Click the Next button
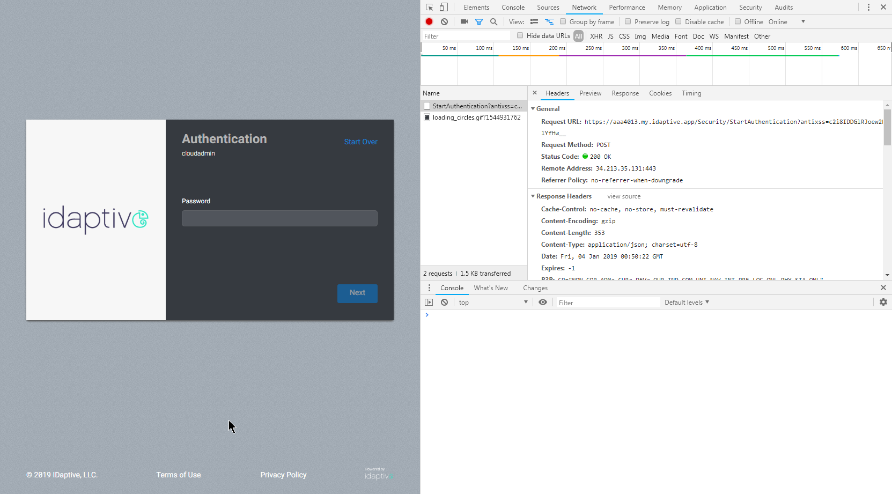This screenshot has height=494, width=892. pos(357,293)
